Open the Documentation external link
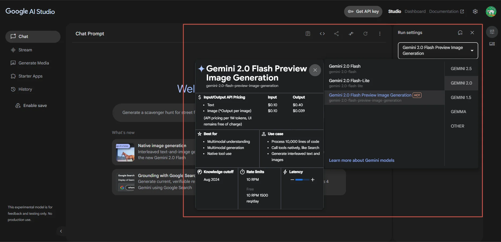Image resolution: width=501 pixels, height=242 pixels. [x=447, y=11]
